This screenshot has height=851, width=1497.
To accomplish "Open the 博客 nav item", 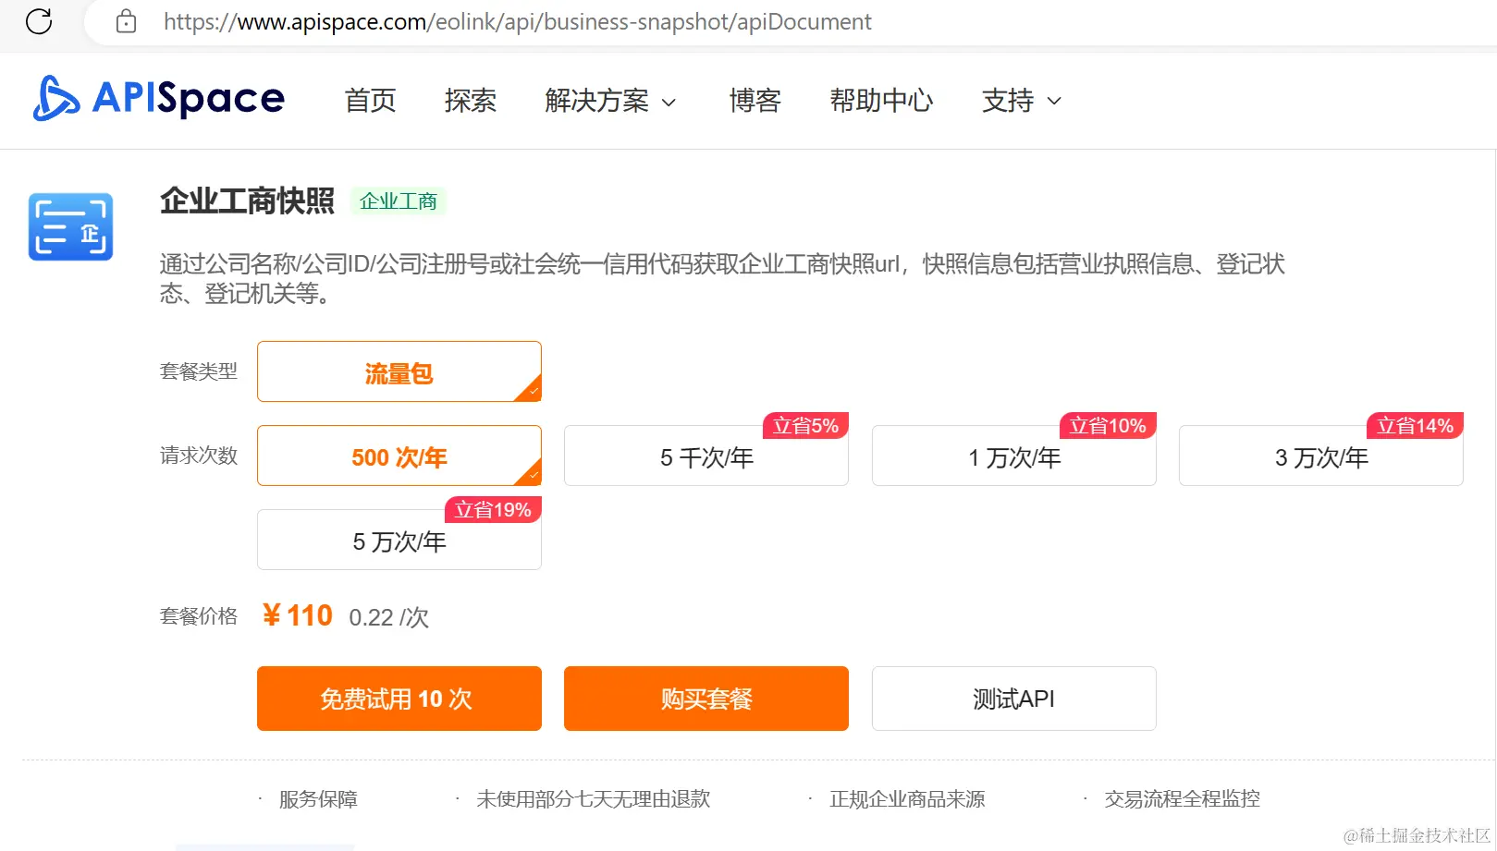I will 755,100.
